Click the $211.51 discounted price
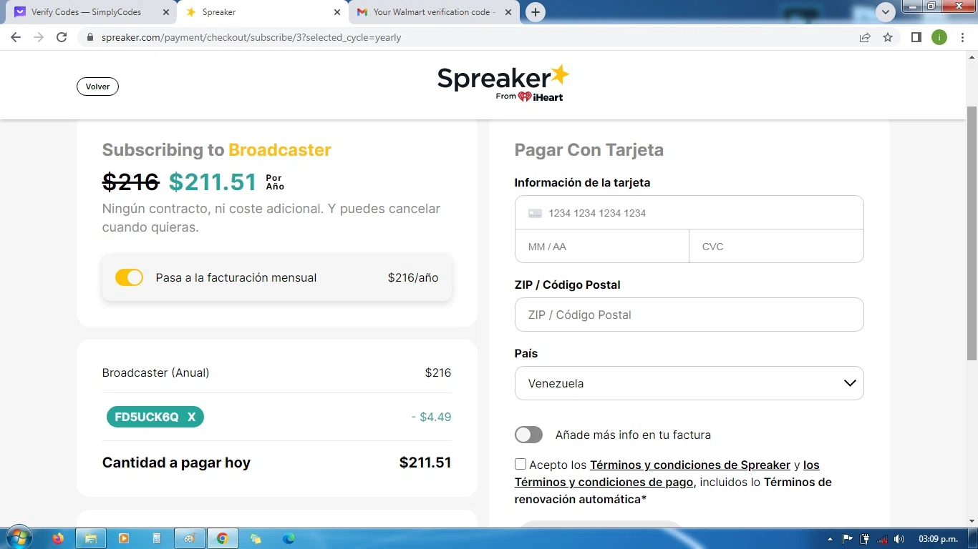 [213, 182]
